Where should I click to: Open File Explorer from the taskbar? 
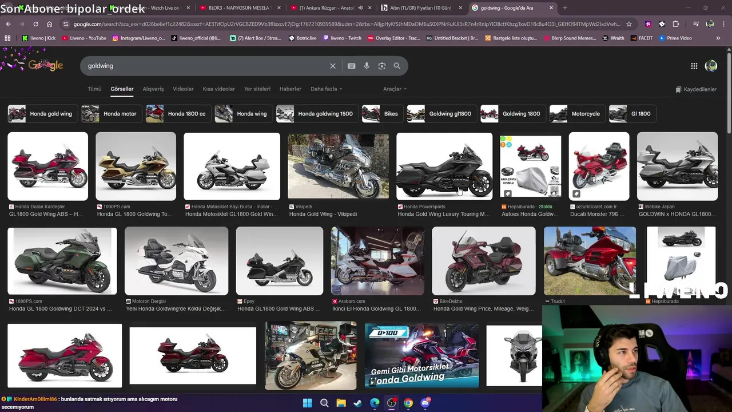point(341,403)
